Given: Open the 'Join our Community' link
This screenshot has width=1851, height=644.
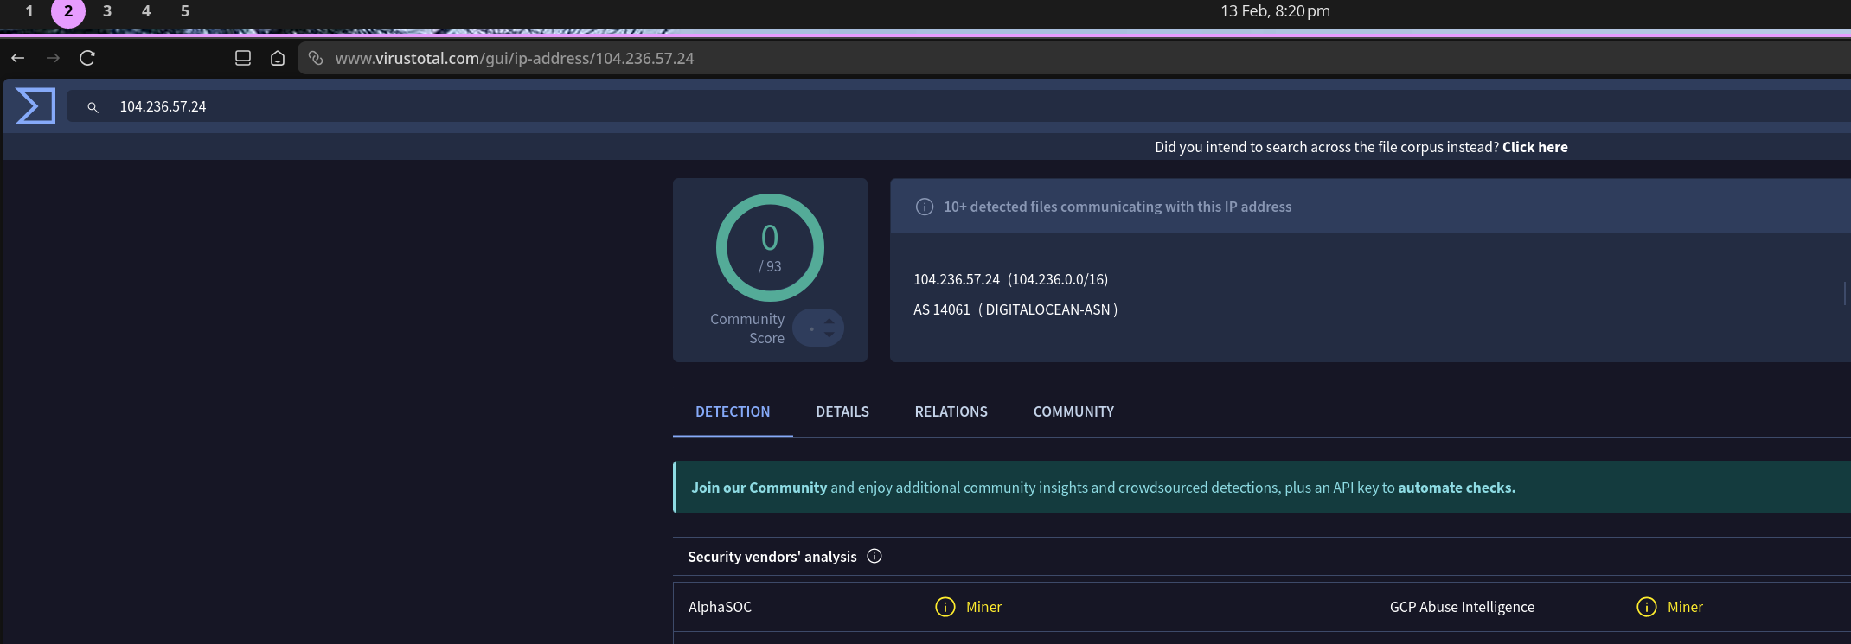Looking at the screenshot, I should pos(759,488).
